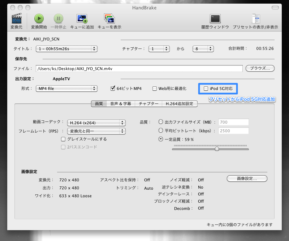The image size is (289, 241).
Task: Switch to the H.264追加設定 tab
Action: [180, 104]
